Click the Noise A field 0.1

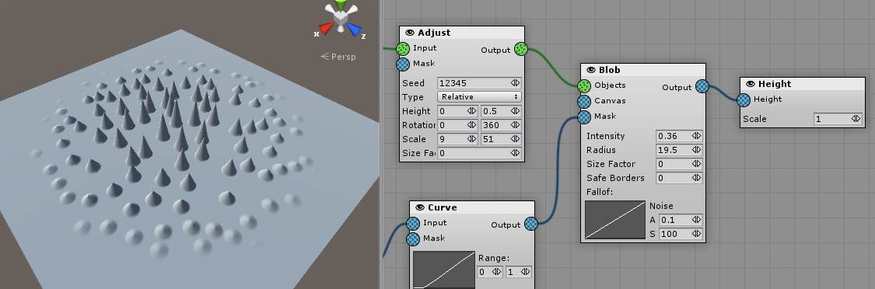(x=681, y=220)
